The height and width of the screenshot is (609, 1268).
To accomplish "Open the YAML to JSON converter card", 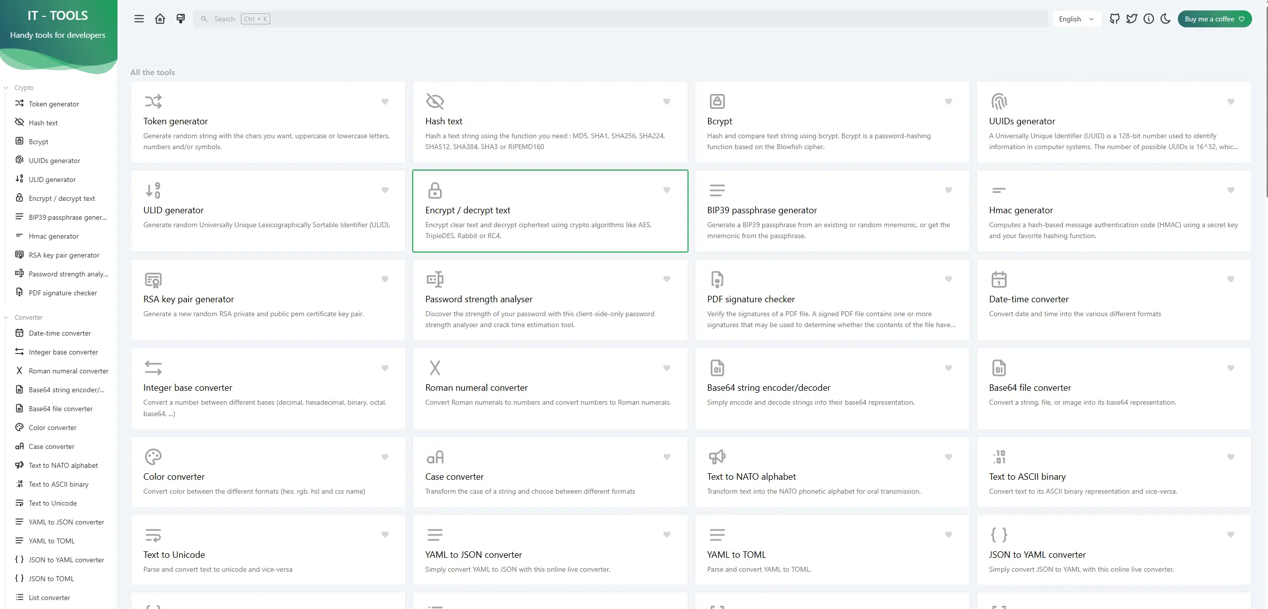I will click(550, 550).
